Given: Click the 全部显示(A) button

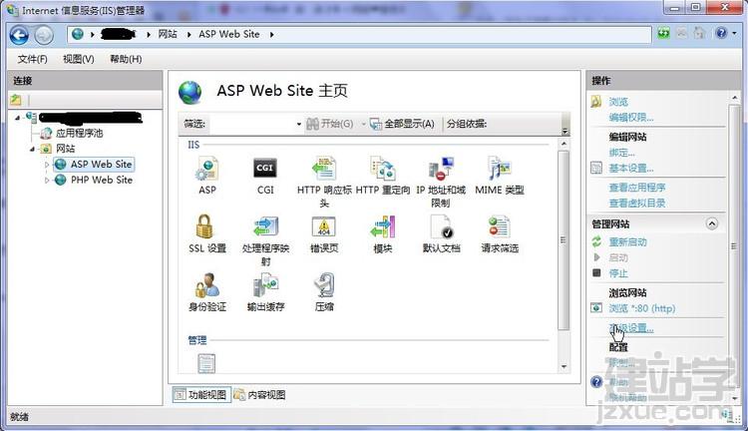Looking at the screenshot, I should pyautogui.click(x=402, y=124).
